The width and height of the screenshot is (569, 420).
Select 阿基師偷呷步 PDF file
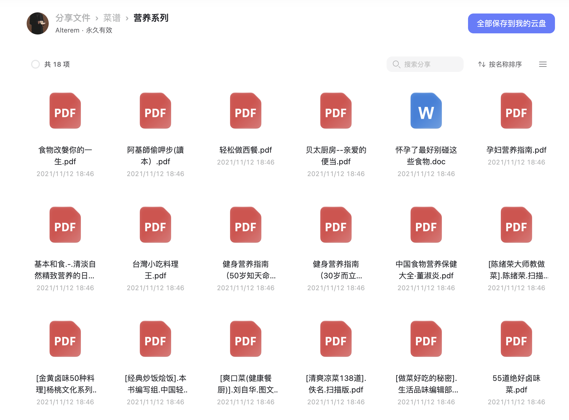point(155,111)
